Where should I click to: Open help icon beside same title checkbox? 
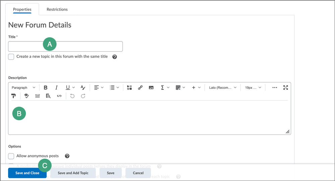pos(115,57)
